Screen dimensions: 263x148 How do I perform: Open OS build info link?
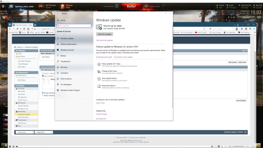pos(101,119)
